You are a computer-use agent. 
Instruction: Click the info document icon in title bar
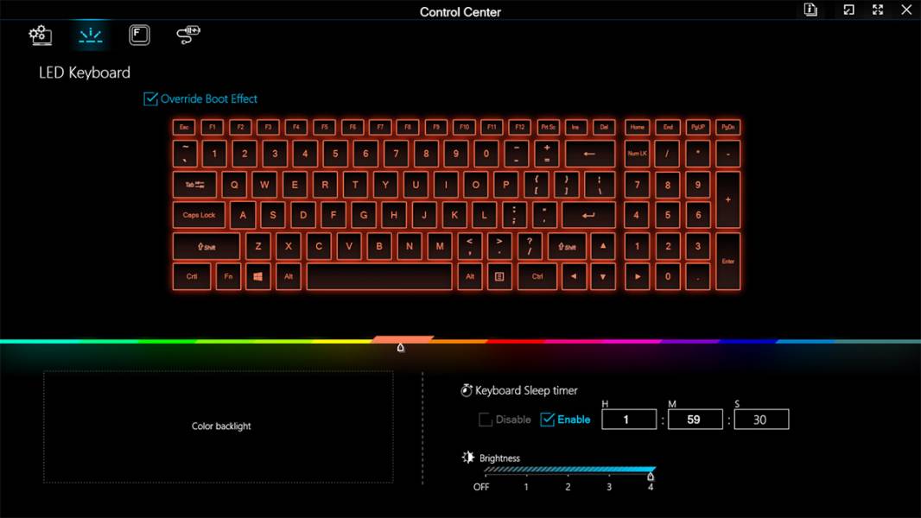[x=810, y=10]
